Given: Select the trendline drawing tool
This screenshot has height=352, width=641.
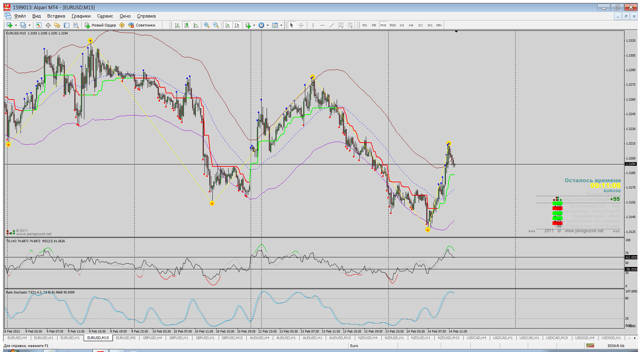Looking at the screenshot, I should click(331, 25).
